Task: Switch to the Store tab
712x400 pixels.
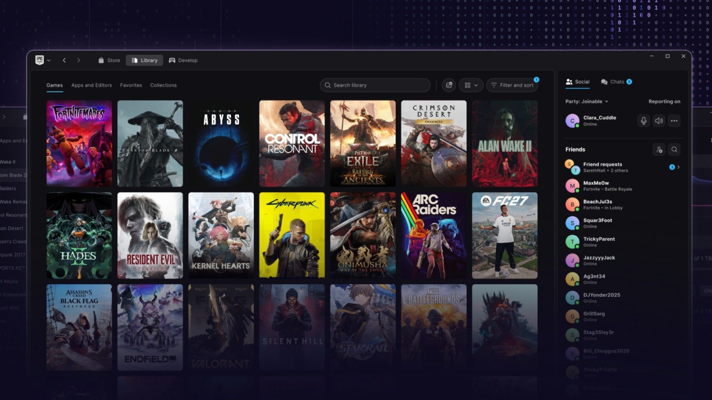Action: coord(109,60)
